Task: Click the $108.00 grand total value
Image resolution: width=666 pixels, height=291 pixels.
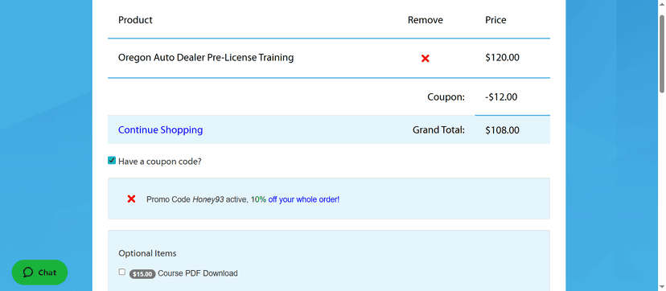Action: 502,130
